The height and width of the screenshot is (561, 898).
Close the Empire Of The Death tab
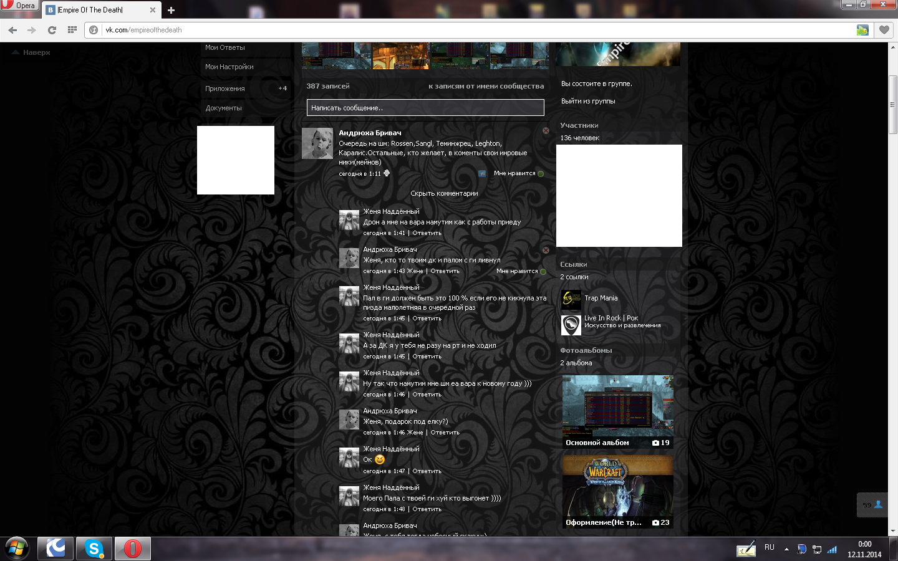153,10
